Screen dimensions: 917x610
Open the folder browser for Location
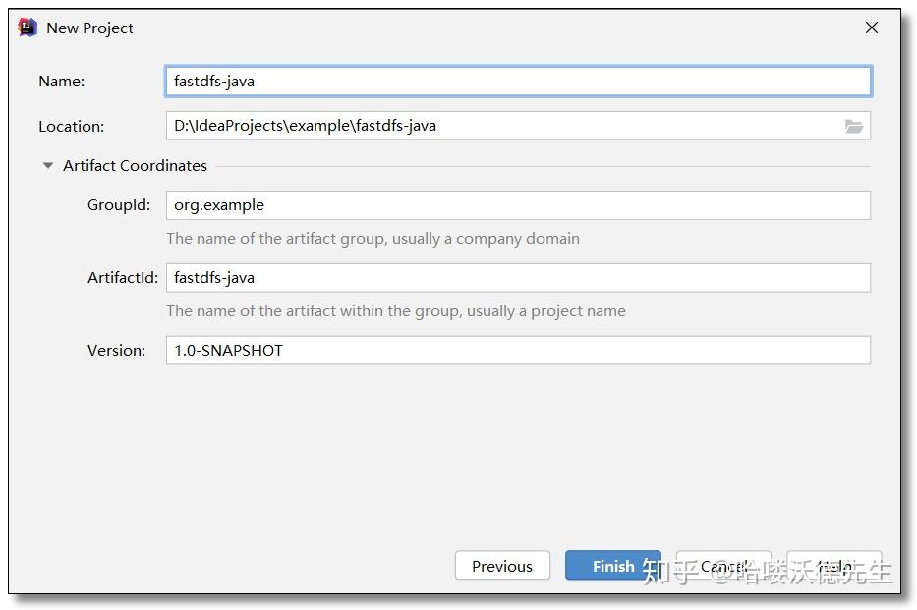[853, 126]
